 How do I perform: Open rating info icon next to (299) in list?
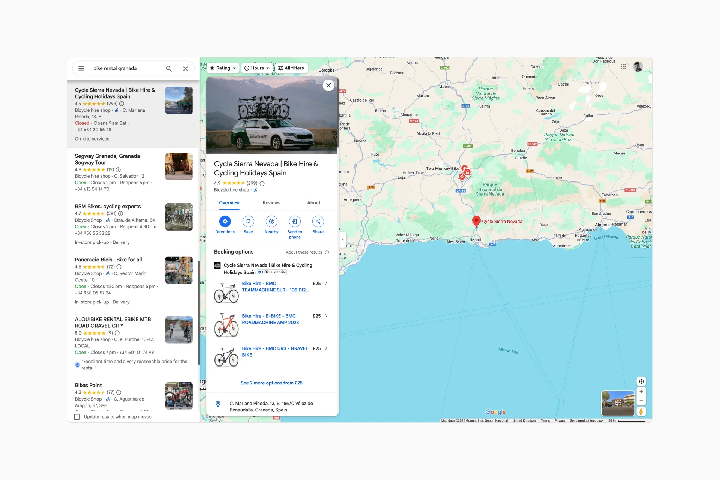121,104
